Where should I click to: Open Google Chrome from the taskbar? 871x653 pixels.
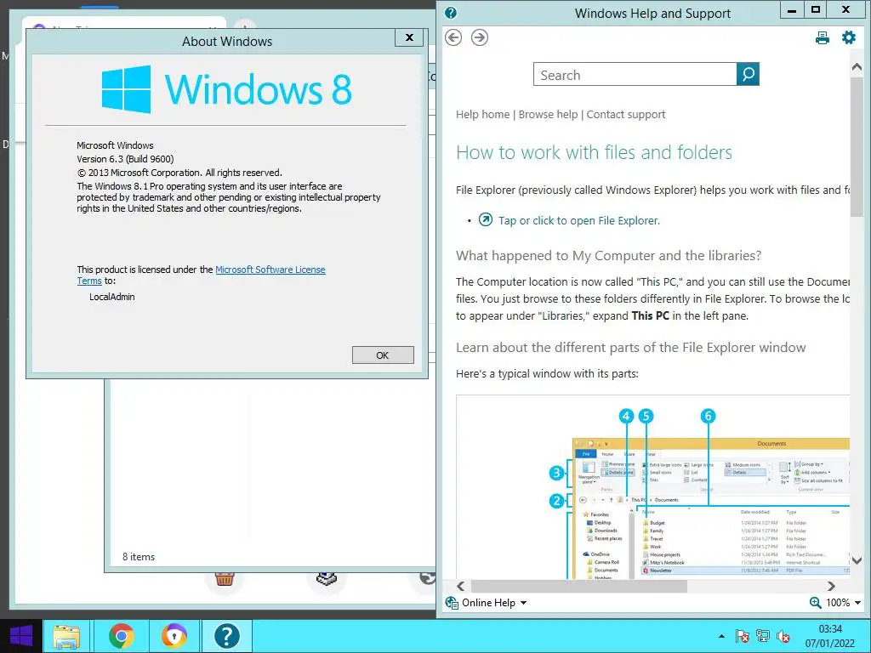121,636
